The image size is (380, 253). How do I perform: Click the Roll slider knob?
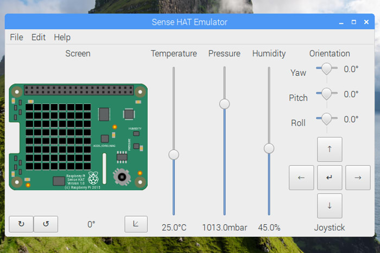pyautogui.click(x=326, y=119)
